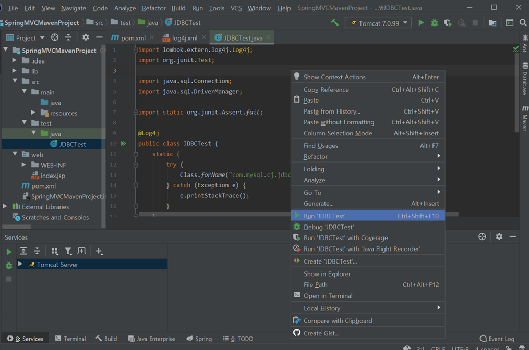Viewport: 529px width, 350px height.
Task: Click the Search Everywhere magnifier icon
Action: (523, 22)
